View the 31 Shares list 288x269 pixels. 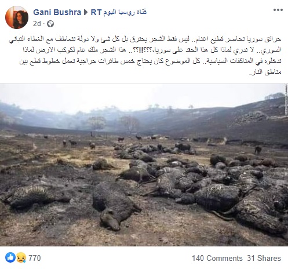(x=264, y=258)
